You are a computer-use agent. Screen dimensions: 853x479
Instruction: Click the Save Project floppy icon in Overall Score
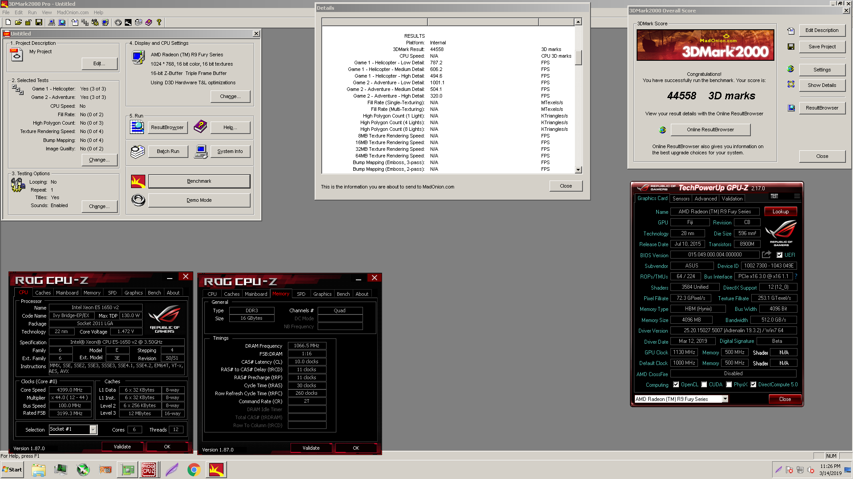click(791, 47)
